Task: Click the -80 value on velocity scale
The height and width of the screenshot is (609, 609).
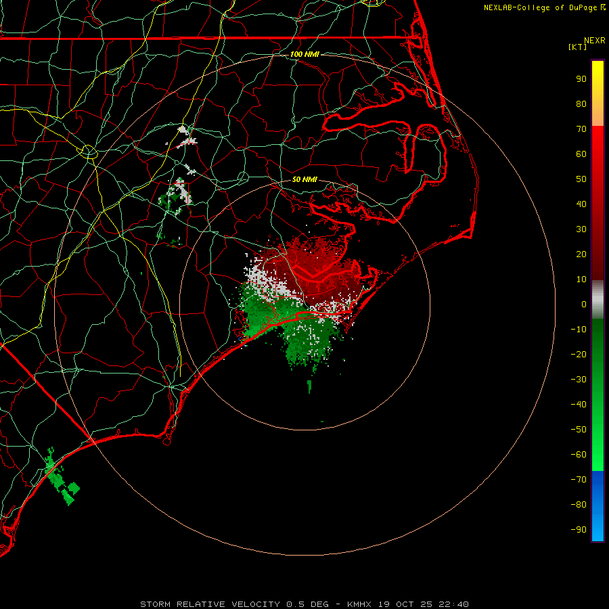Action: pos(579,505)
